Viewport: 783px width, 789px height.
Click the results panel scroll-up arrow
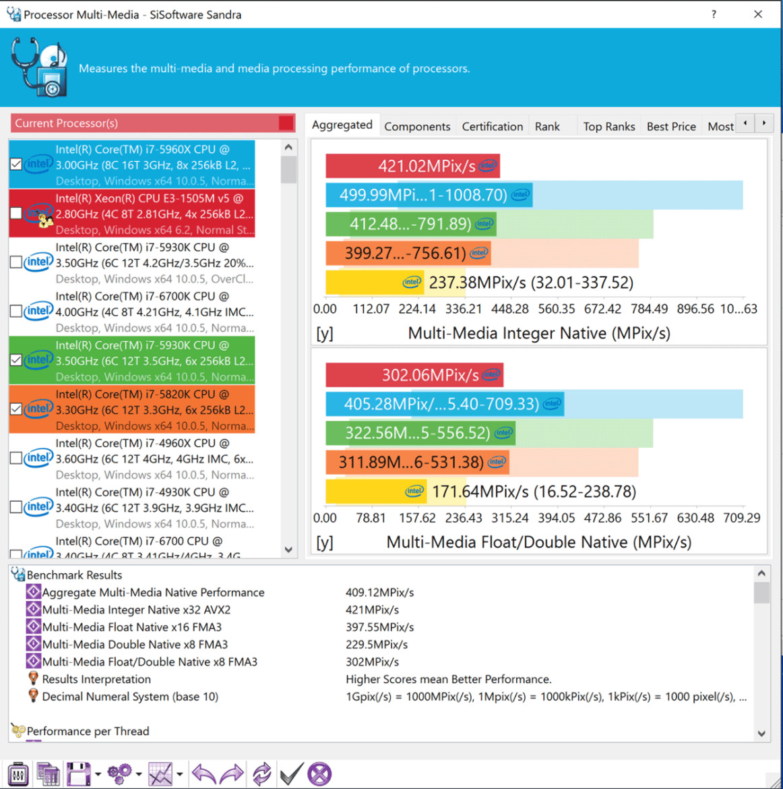pos(761,573)
